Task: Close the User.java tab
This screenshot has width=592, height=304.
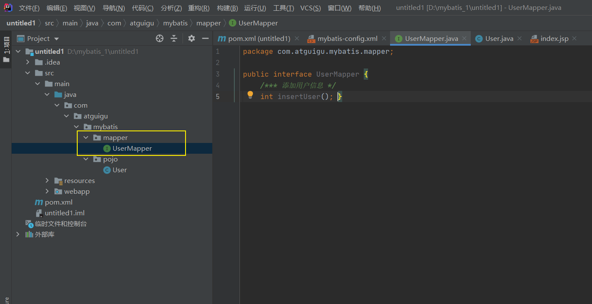Action: (520, 38)
